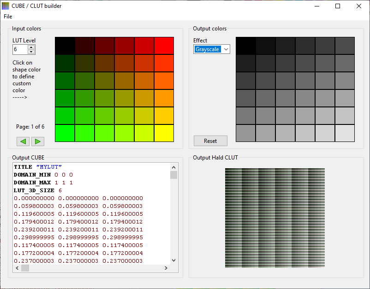Click the Reset button
The image size is (370, 289).
(x=210, y=141)
